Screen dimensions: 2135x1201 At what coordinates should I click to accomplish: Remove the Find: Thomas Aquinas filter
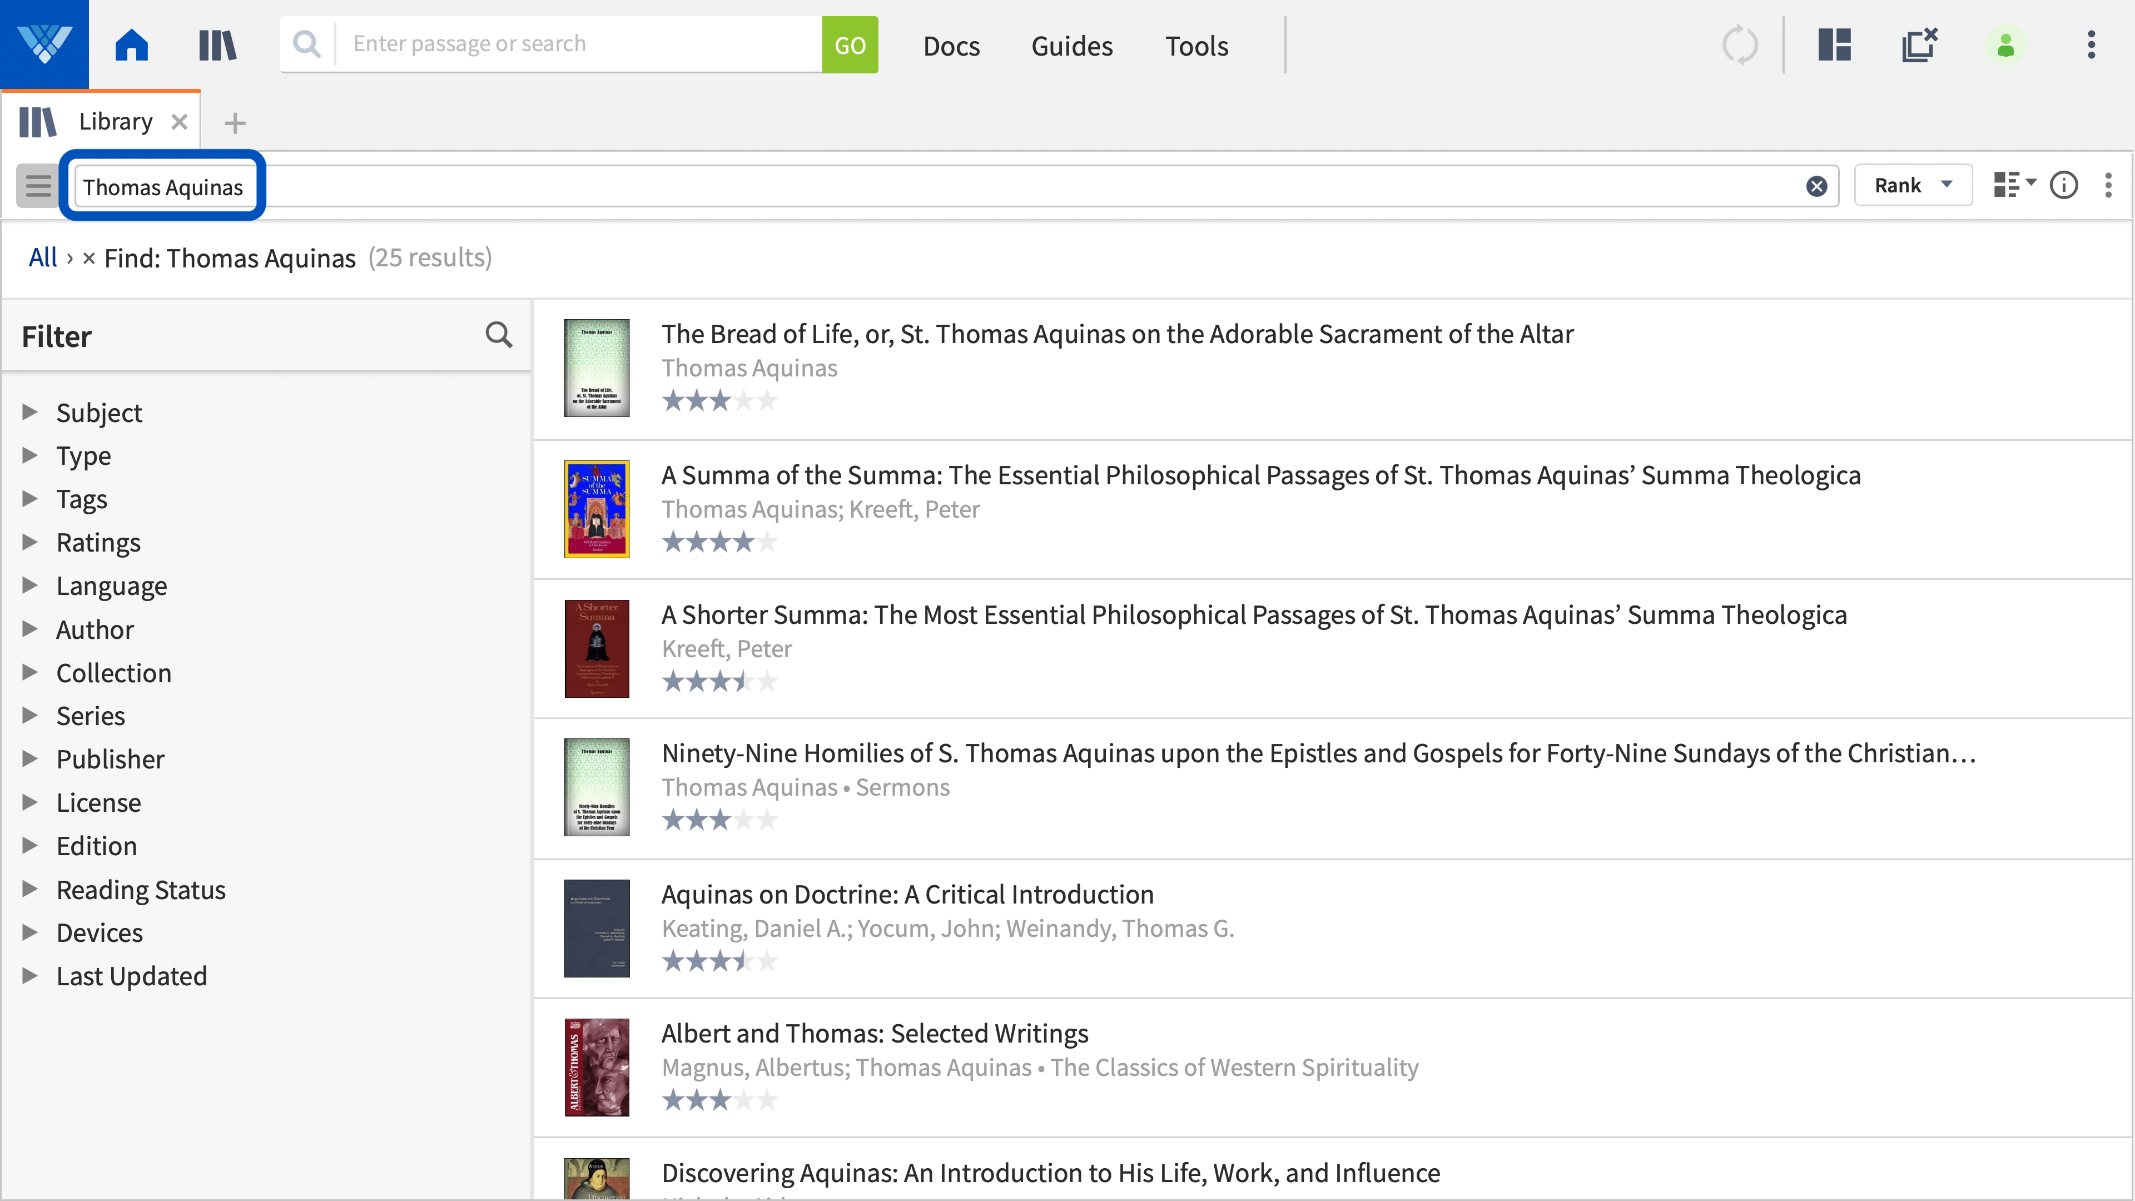[89, 259]
